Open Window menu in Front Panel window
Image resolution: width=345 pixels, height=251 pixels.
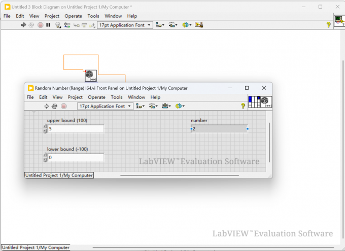pyautogui.click(x=136, y=97)
